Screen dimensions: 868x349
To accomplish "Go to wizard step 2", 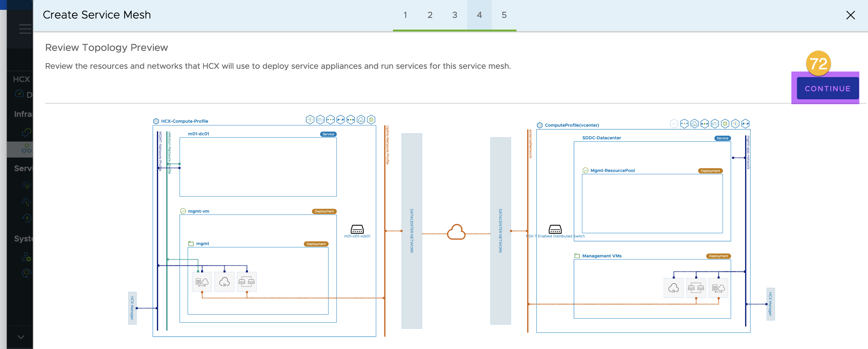I will 430,15.
